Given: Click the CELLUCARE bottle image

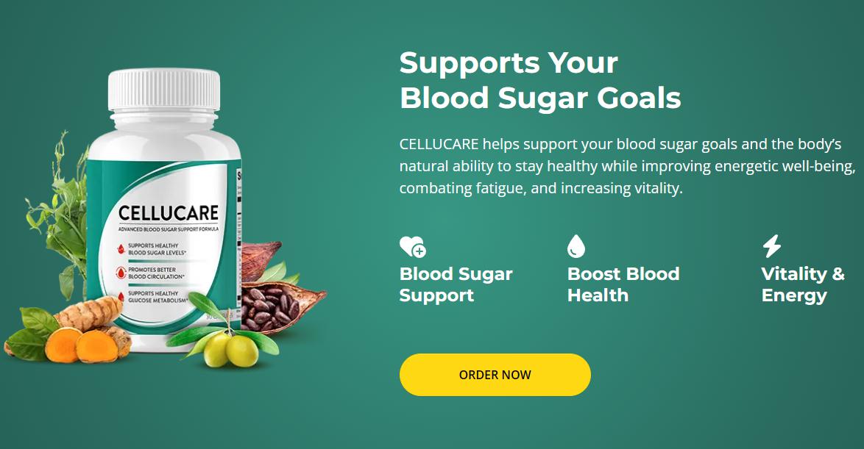Looking at the screenshot, I should tap(164, 209).
